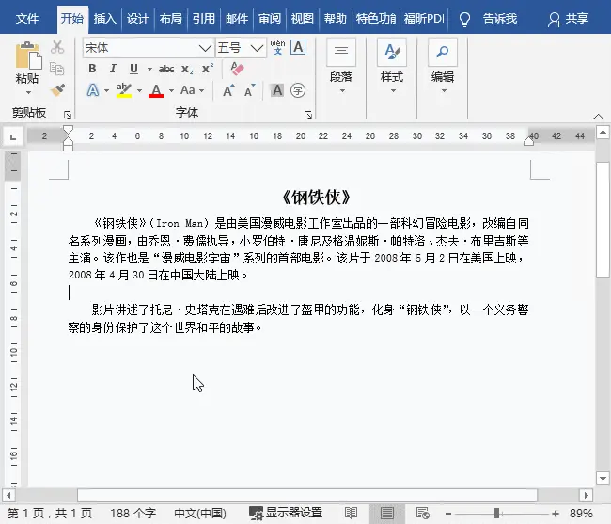The height and width of the screenshot is (524, 611).
Task: Switch to Read Mode view icon
Action: (x=351, y=513)
